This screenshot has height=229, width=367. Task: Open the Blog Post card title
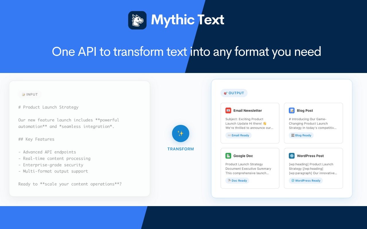tap(305, 110)
